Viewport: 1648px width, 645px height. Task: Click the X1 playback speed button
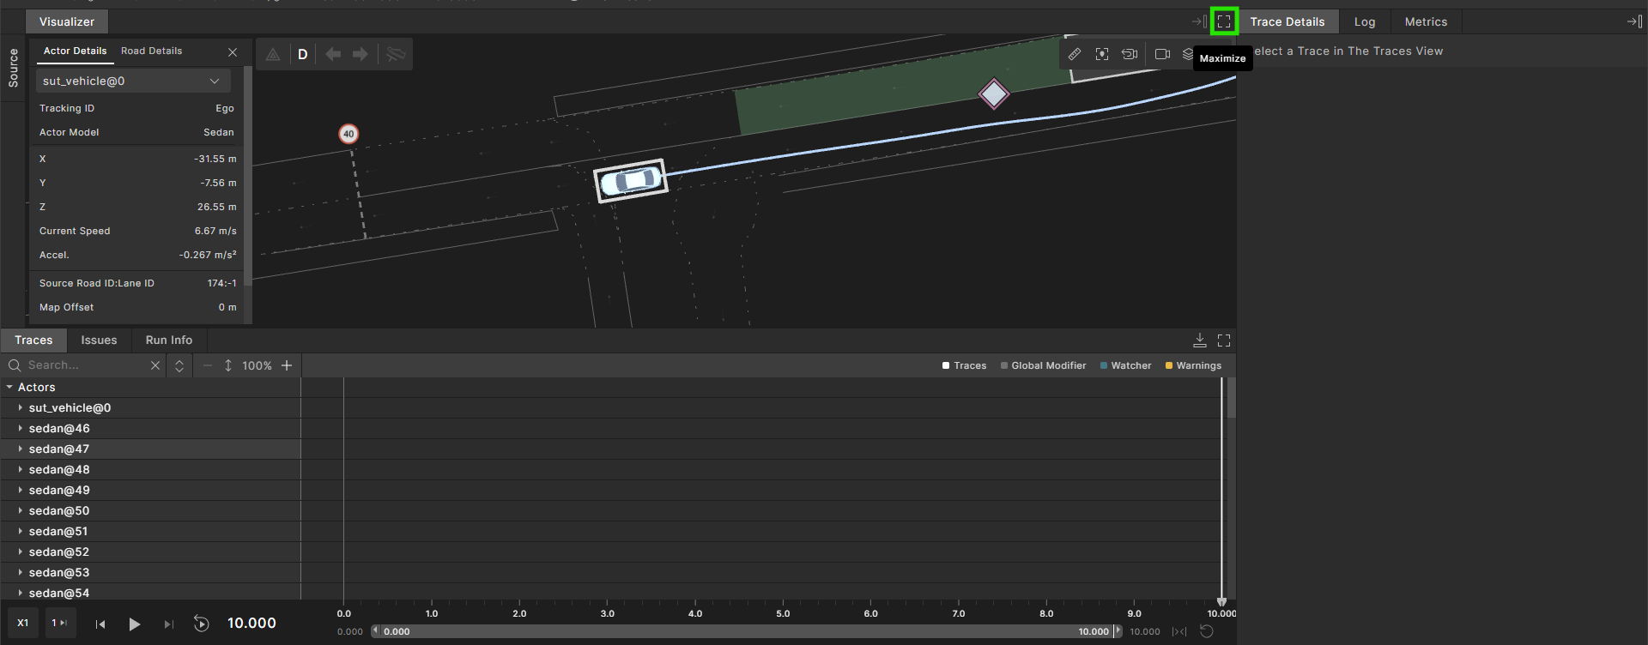tap(23, 624)
